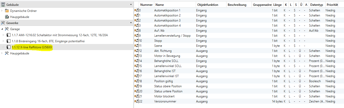This screenshot has width=344, height=108.
Task: Select the Hauptgebäude item under Gebäude
Action: pyautogui.click(x=20, y=17)
